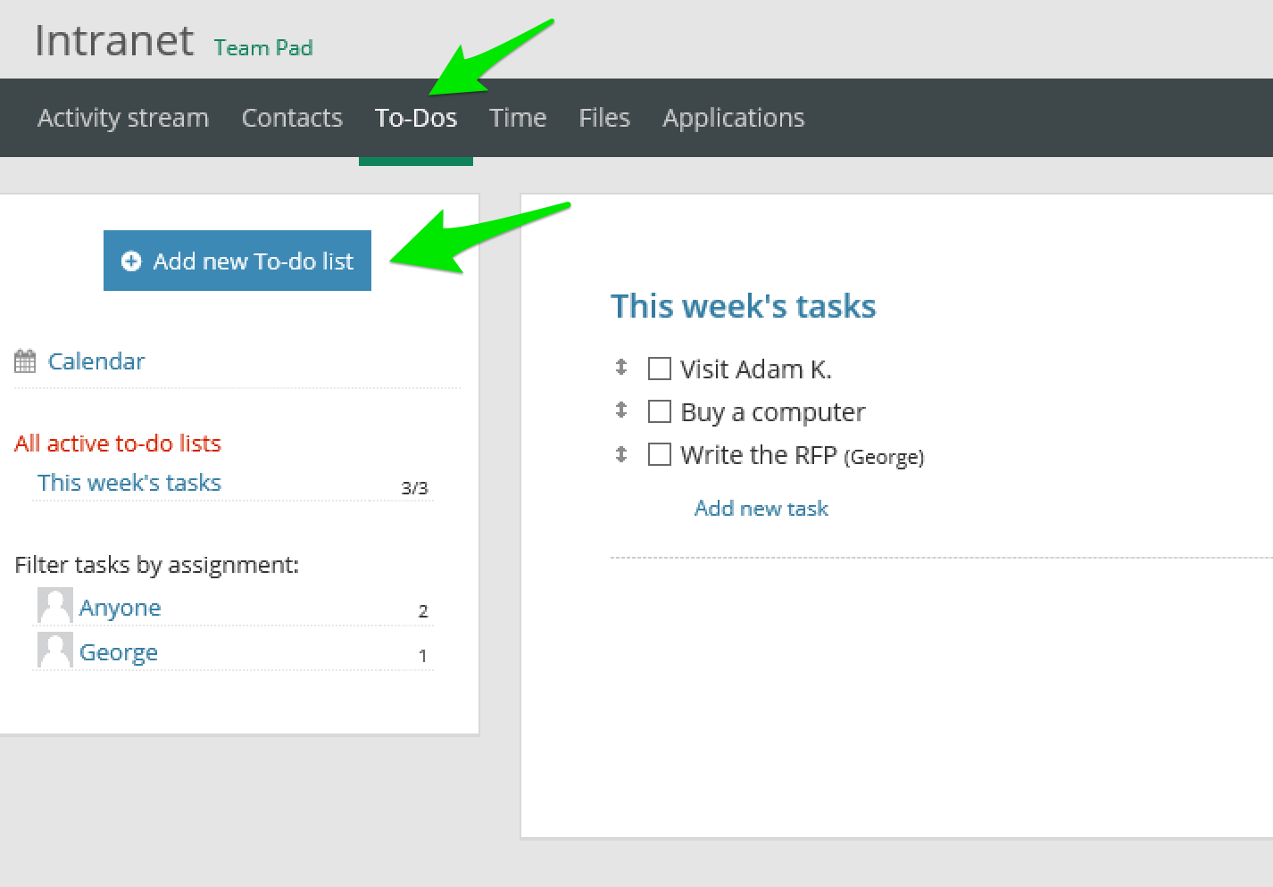
Task: Click the plus icon on Add new To-do list
Action: point(131,261)
